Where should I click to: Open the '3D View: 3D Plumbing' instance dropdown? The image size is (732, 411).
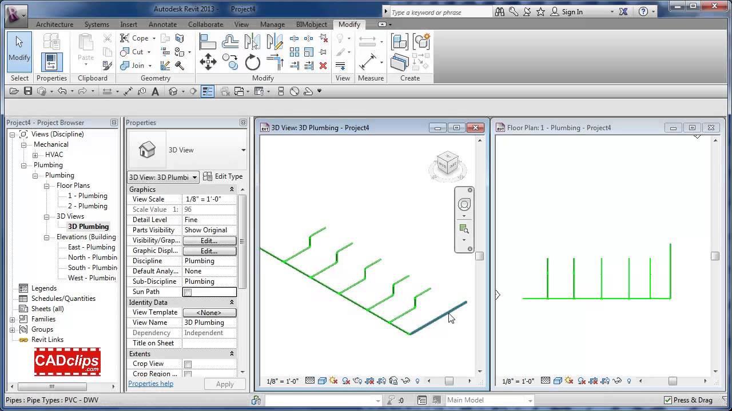[164, 177]
